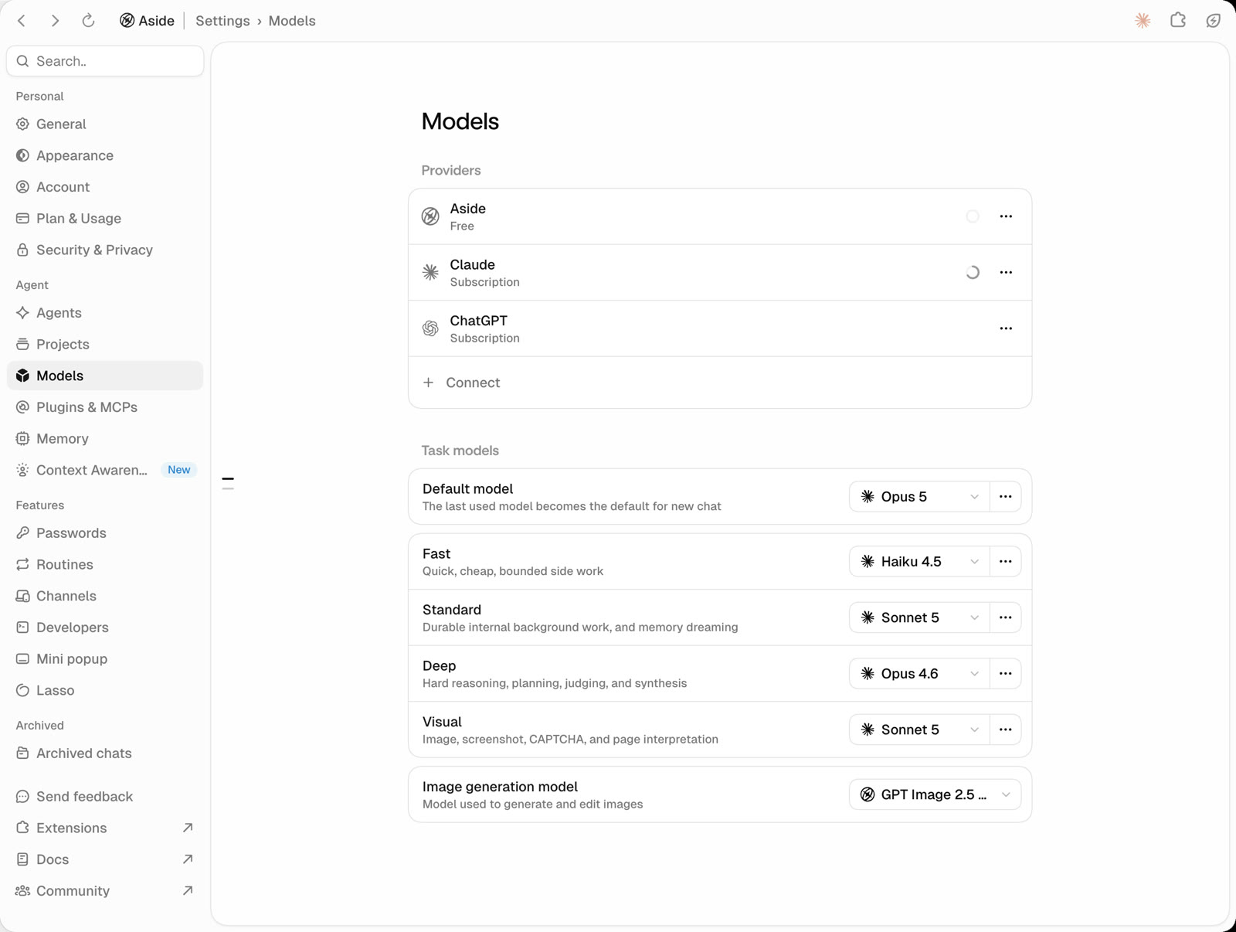Expand the Fast model Haiku 4.5 dropdown
The width and height of the screenshot is (1236, 932).
pos(919,561)
